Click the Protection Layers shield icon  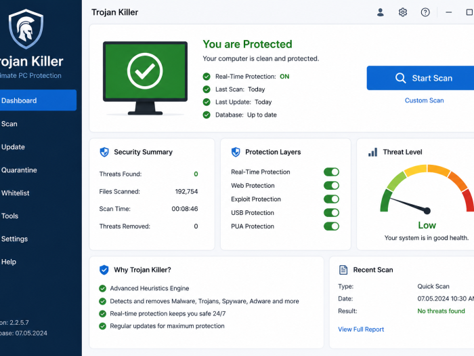236,152
